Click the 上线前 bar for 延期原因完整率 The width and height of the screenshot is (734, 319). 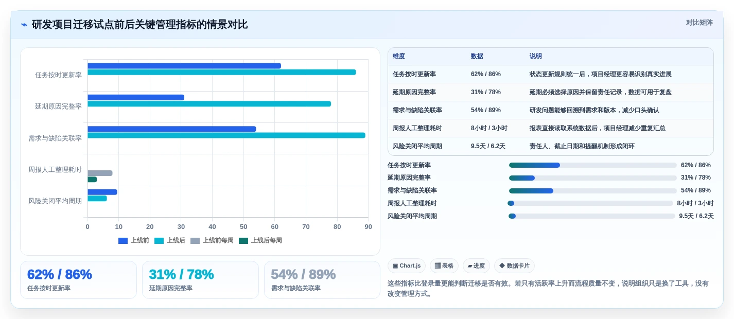click(136, 97)
